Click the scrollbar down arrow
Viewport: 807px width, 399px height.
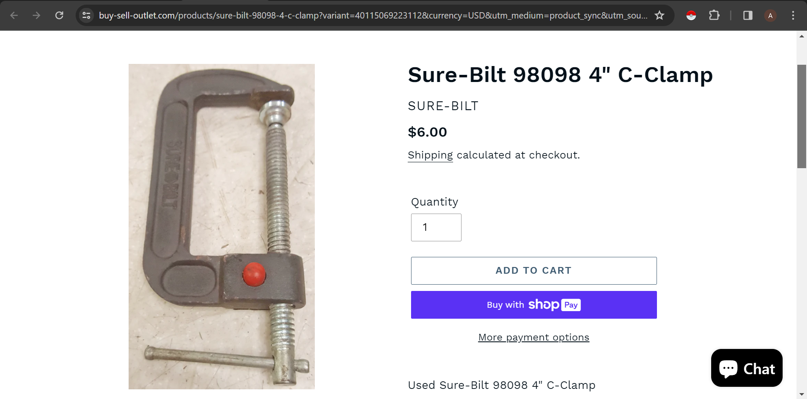802,394
